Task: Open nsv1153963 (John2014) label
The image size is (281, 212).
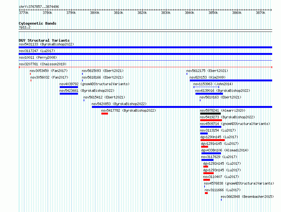Action: click(213, 84)
